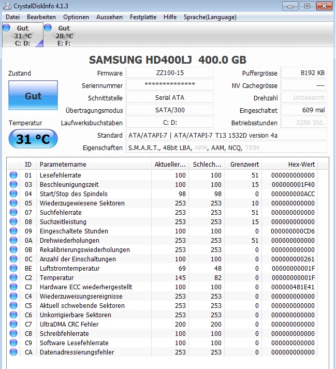Click the Laufwerksbuchstaben field

(x=170, y=122)
